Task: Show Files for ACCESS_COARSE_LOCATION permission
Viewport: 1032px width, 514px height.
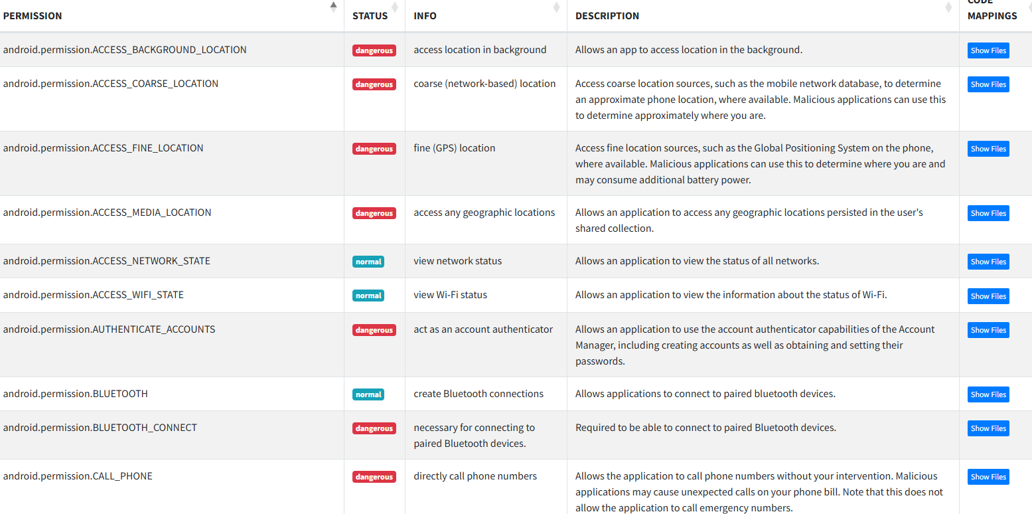Action: click(x=988, y=84)
